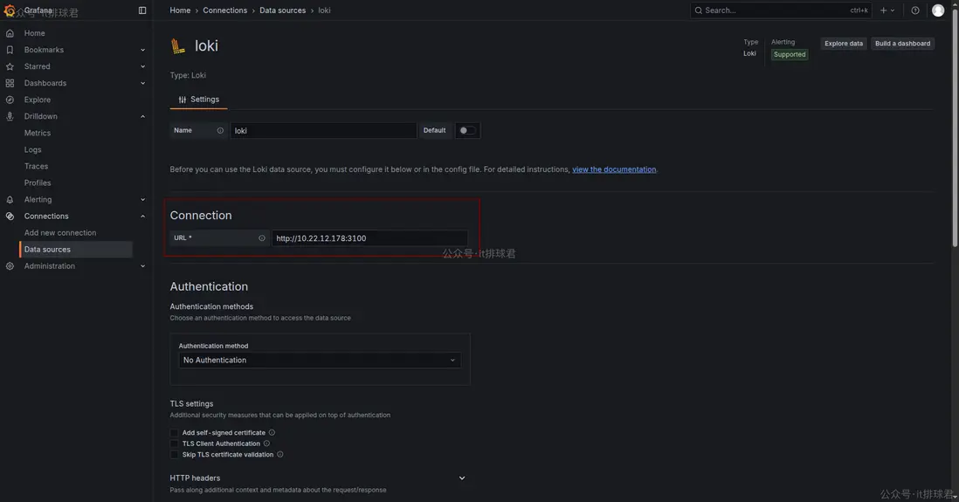Click the Connections plug icon
The image size is (959, 502).
point(10,216)
